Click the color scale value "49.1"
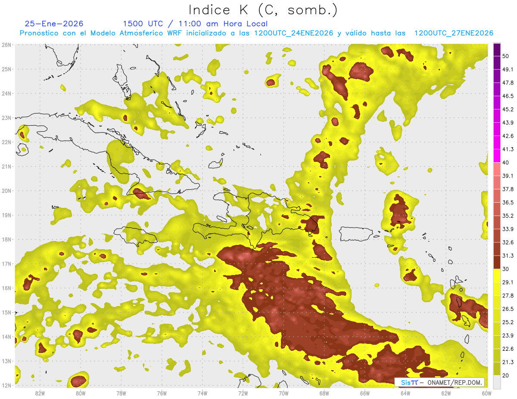Screen dimensions: 517x399 pos(508,69)
